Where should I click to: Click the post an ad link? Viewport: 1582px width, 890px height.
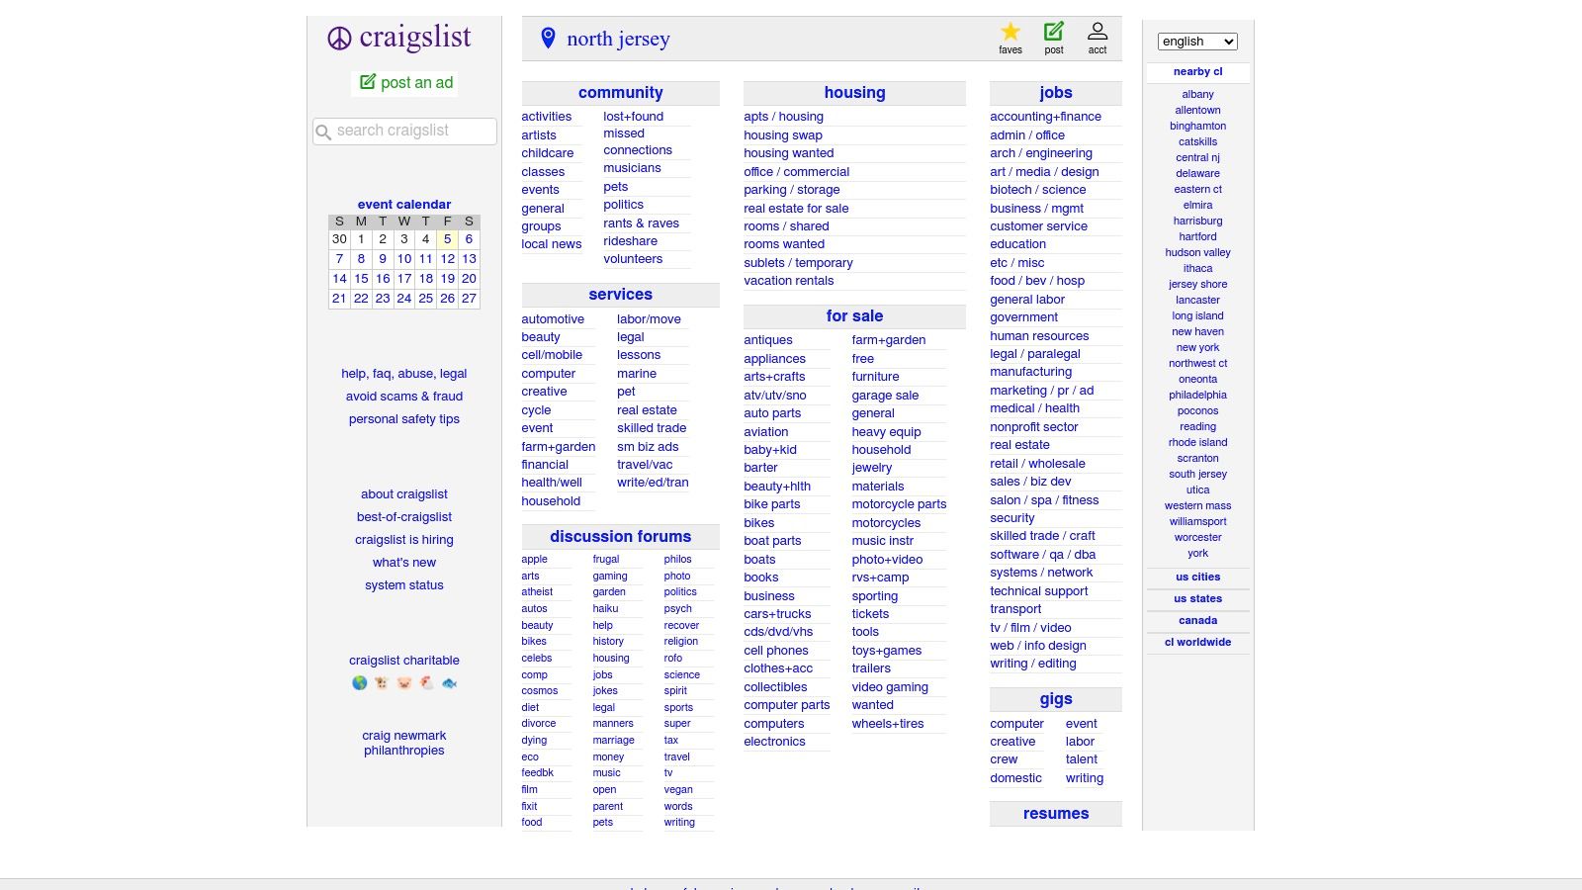pyautogui.click(x=414, y=84)
